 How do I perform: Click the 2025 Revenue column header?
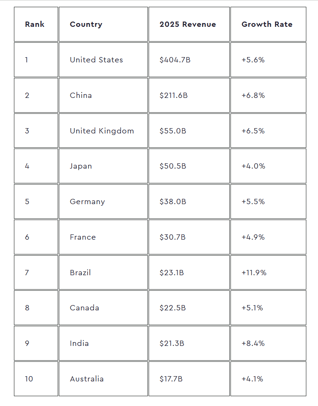point(187,24)
